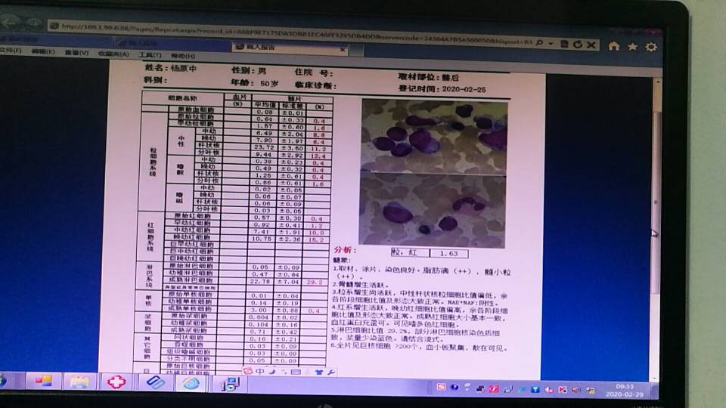
Task: Open the blue striped app on the taskbar
Action: pos(156,383)
